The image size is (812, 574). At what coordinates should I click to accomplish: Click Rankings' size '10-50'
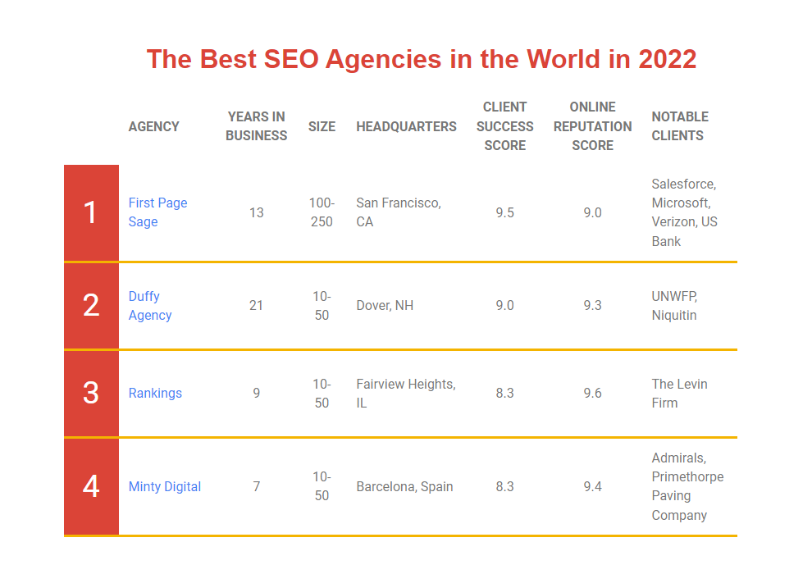coord(322,393)
